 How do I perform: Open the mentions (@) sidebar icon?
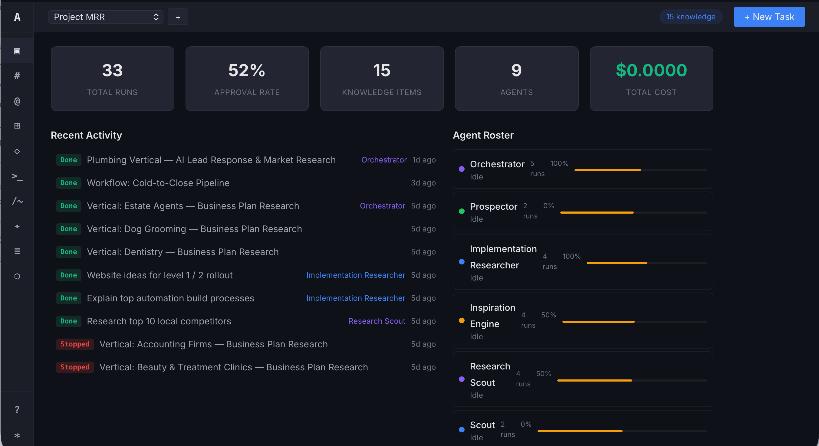pyautogui.click(x=17, y=101)
